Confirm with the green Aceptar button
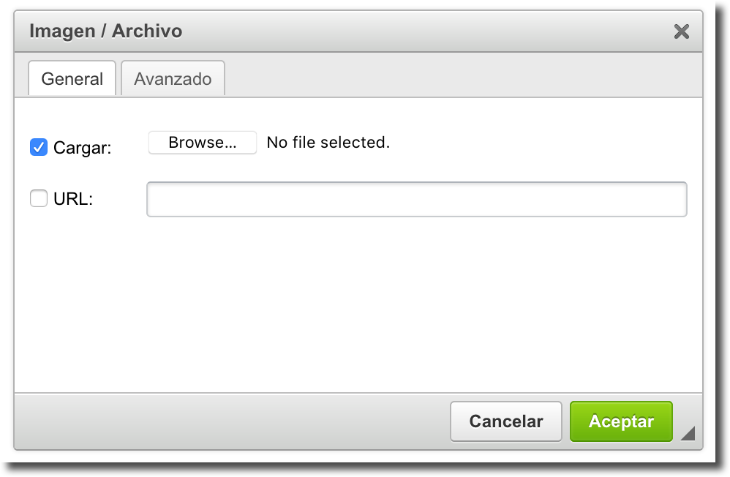This screenshot has height=477, width=730. (x=621, y=421)
